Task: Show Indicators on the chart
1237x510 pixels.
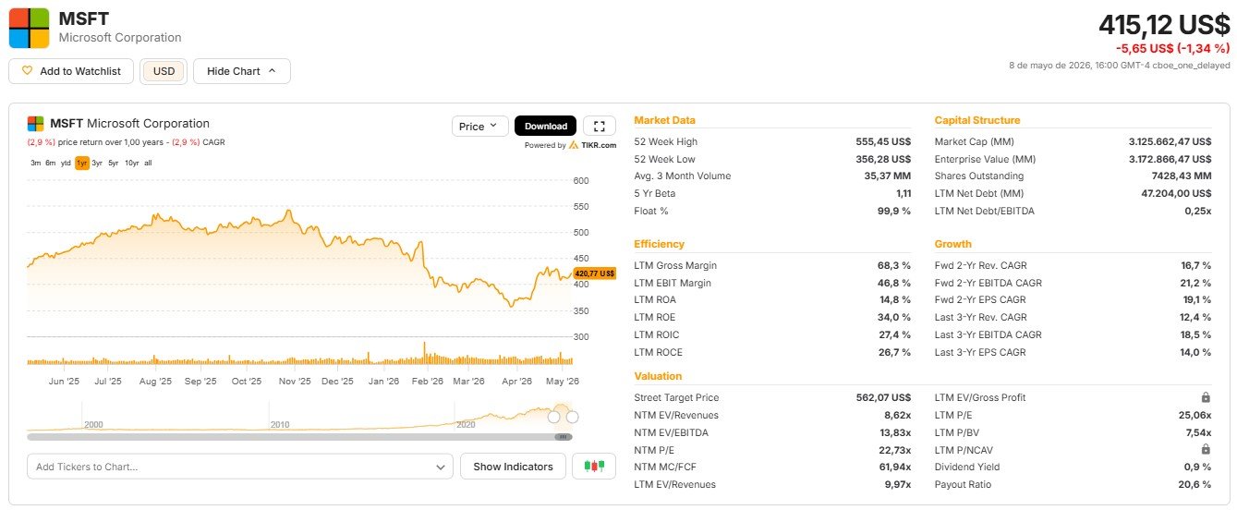Action: click(x=513, y=467)
